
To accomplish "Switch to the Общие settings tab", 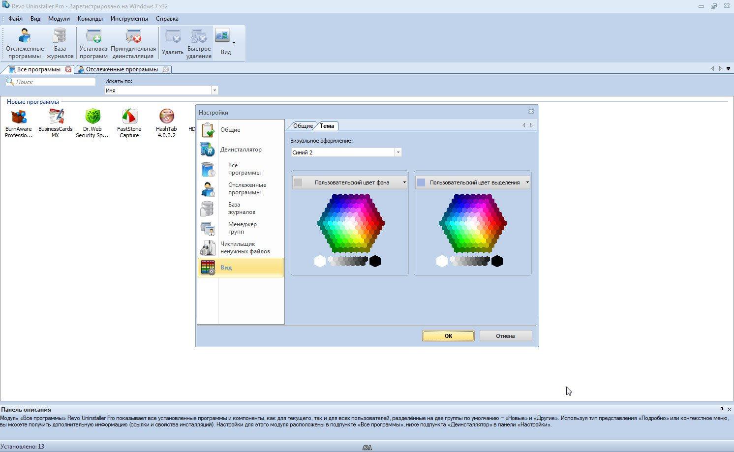I will tap(303, 126).
